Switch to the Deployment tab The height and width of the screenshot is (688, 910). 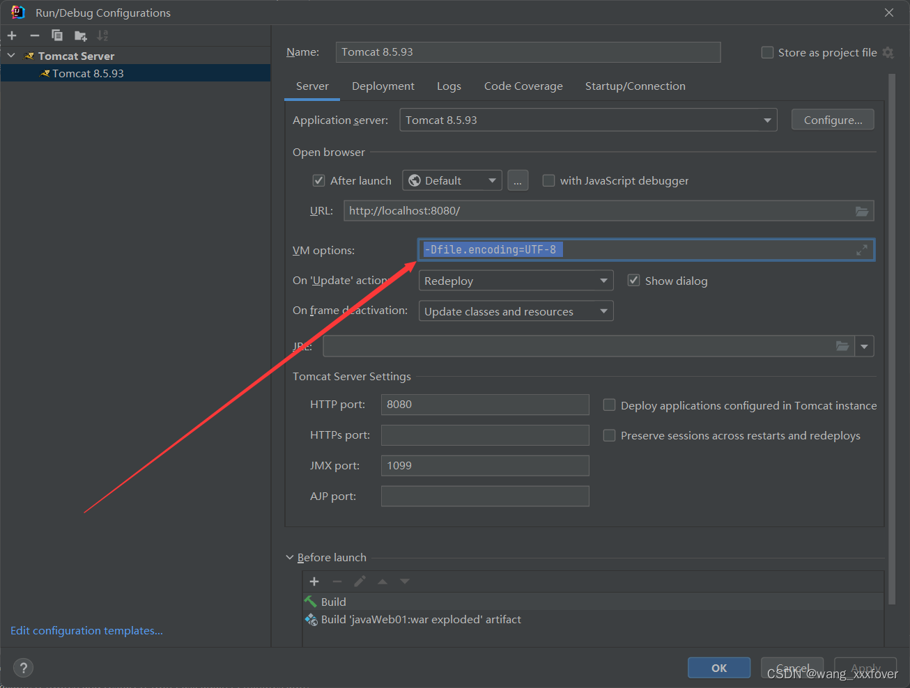pyautogui.click(x=383, y=86)
